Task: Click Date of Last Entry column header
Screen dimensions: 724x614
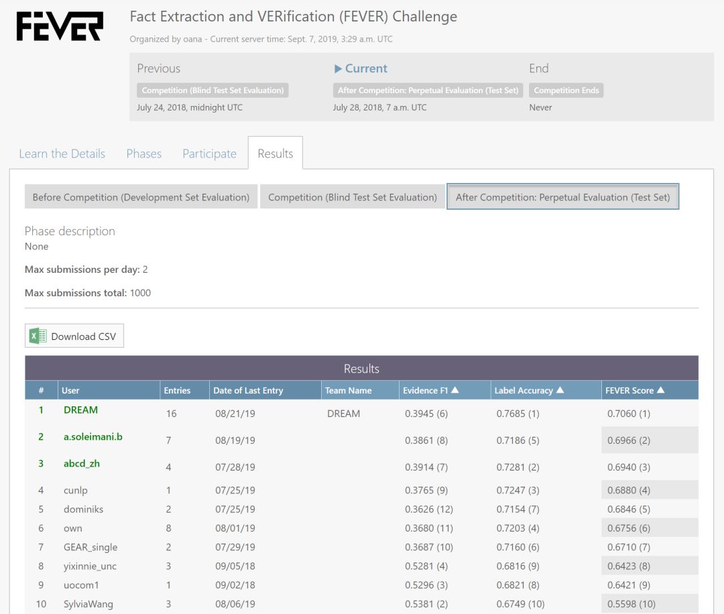Action: (265, 390)
